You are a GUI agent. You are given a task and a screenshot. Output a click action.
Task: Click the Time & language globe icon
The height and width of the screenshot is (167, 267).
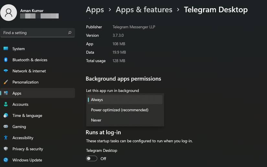tap(6, 115)
